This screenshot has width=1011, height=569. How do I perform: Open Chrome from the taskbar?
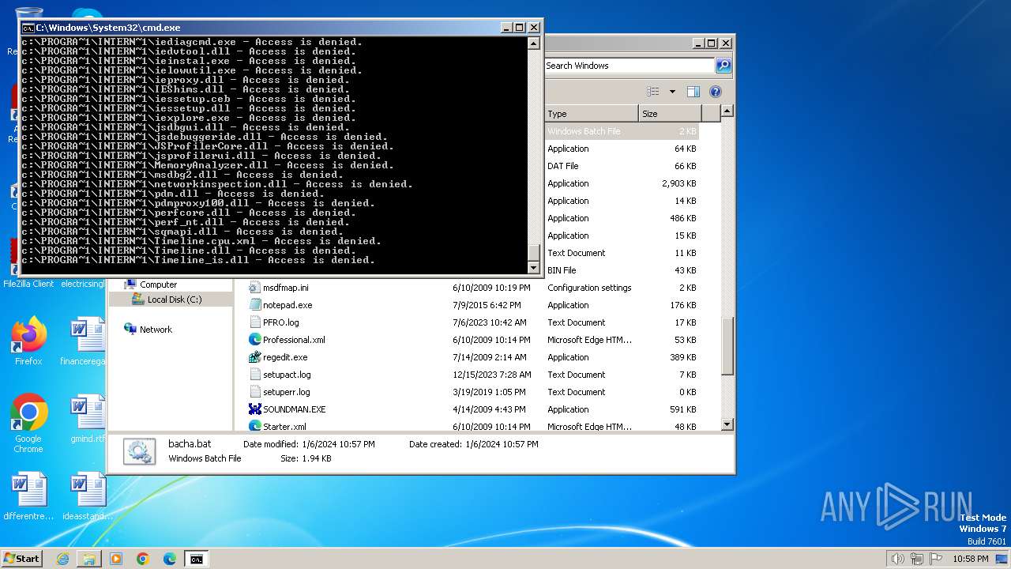click(143, 559)
